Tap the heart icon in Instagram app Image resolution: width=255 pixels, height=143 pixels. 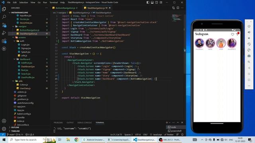(233, 34)
